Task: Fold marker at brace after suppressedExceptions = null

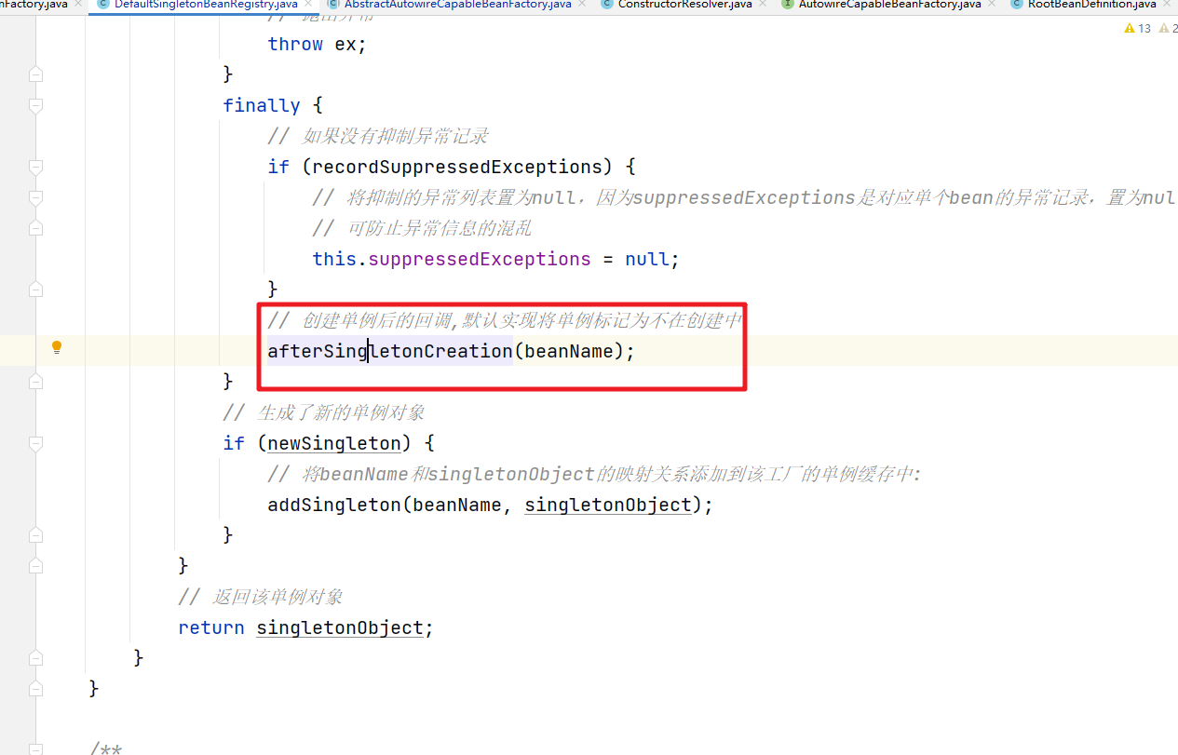Action: click(x=35, y=290)
